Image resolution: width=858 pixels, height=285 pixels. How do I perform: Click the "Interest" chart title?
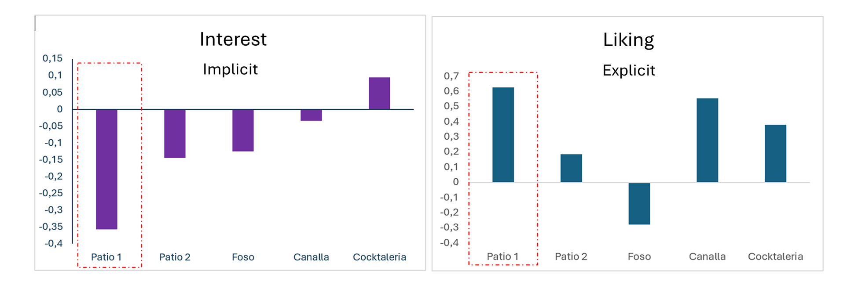[233, 40]
